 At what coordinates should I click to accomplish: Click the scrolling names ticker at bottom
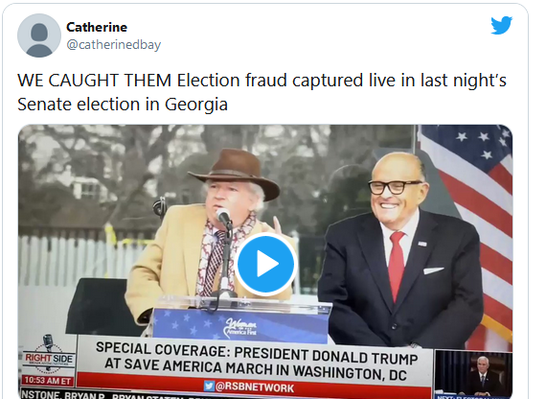(104, 395)
